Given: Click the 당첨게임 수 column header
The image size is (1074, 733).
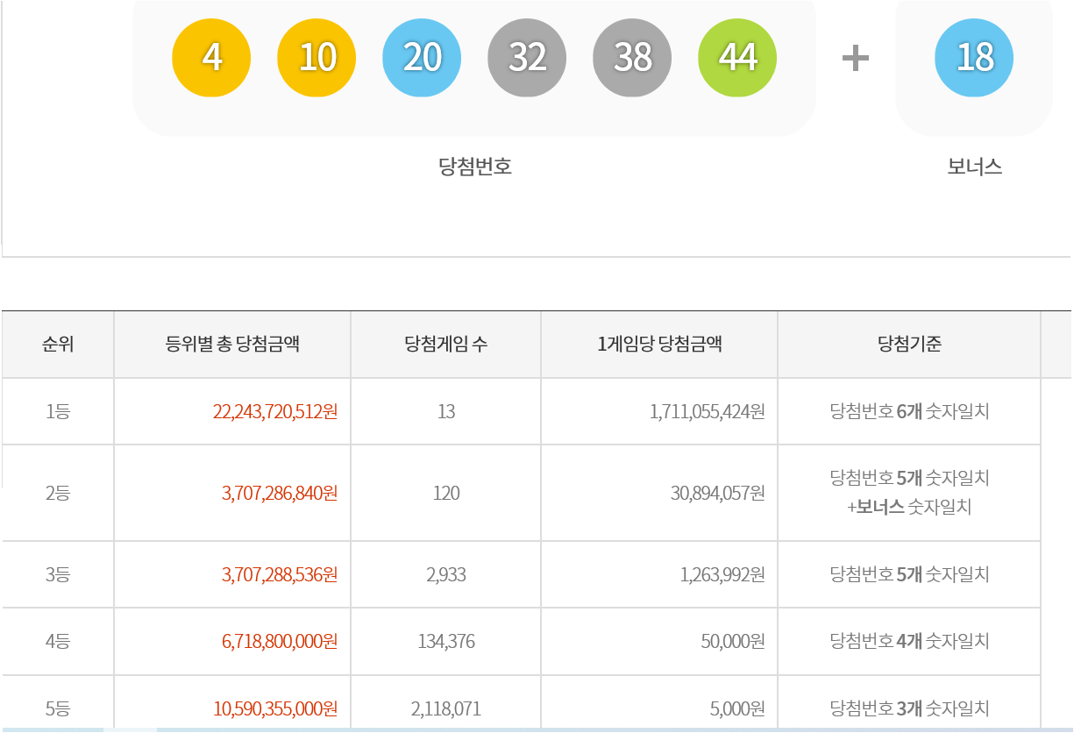Looking at the screenshot, I should (445, 345).
